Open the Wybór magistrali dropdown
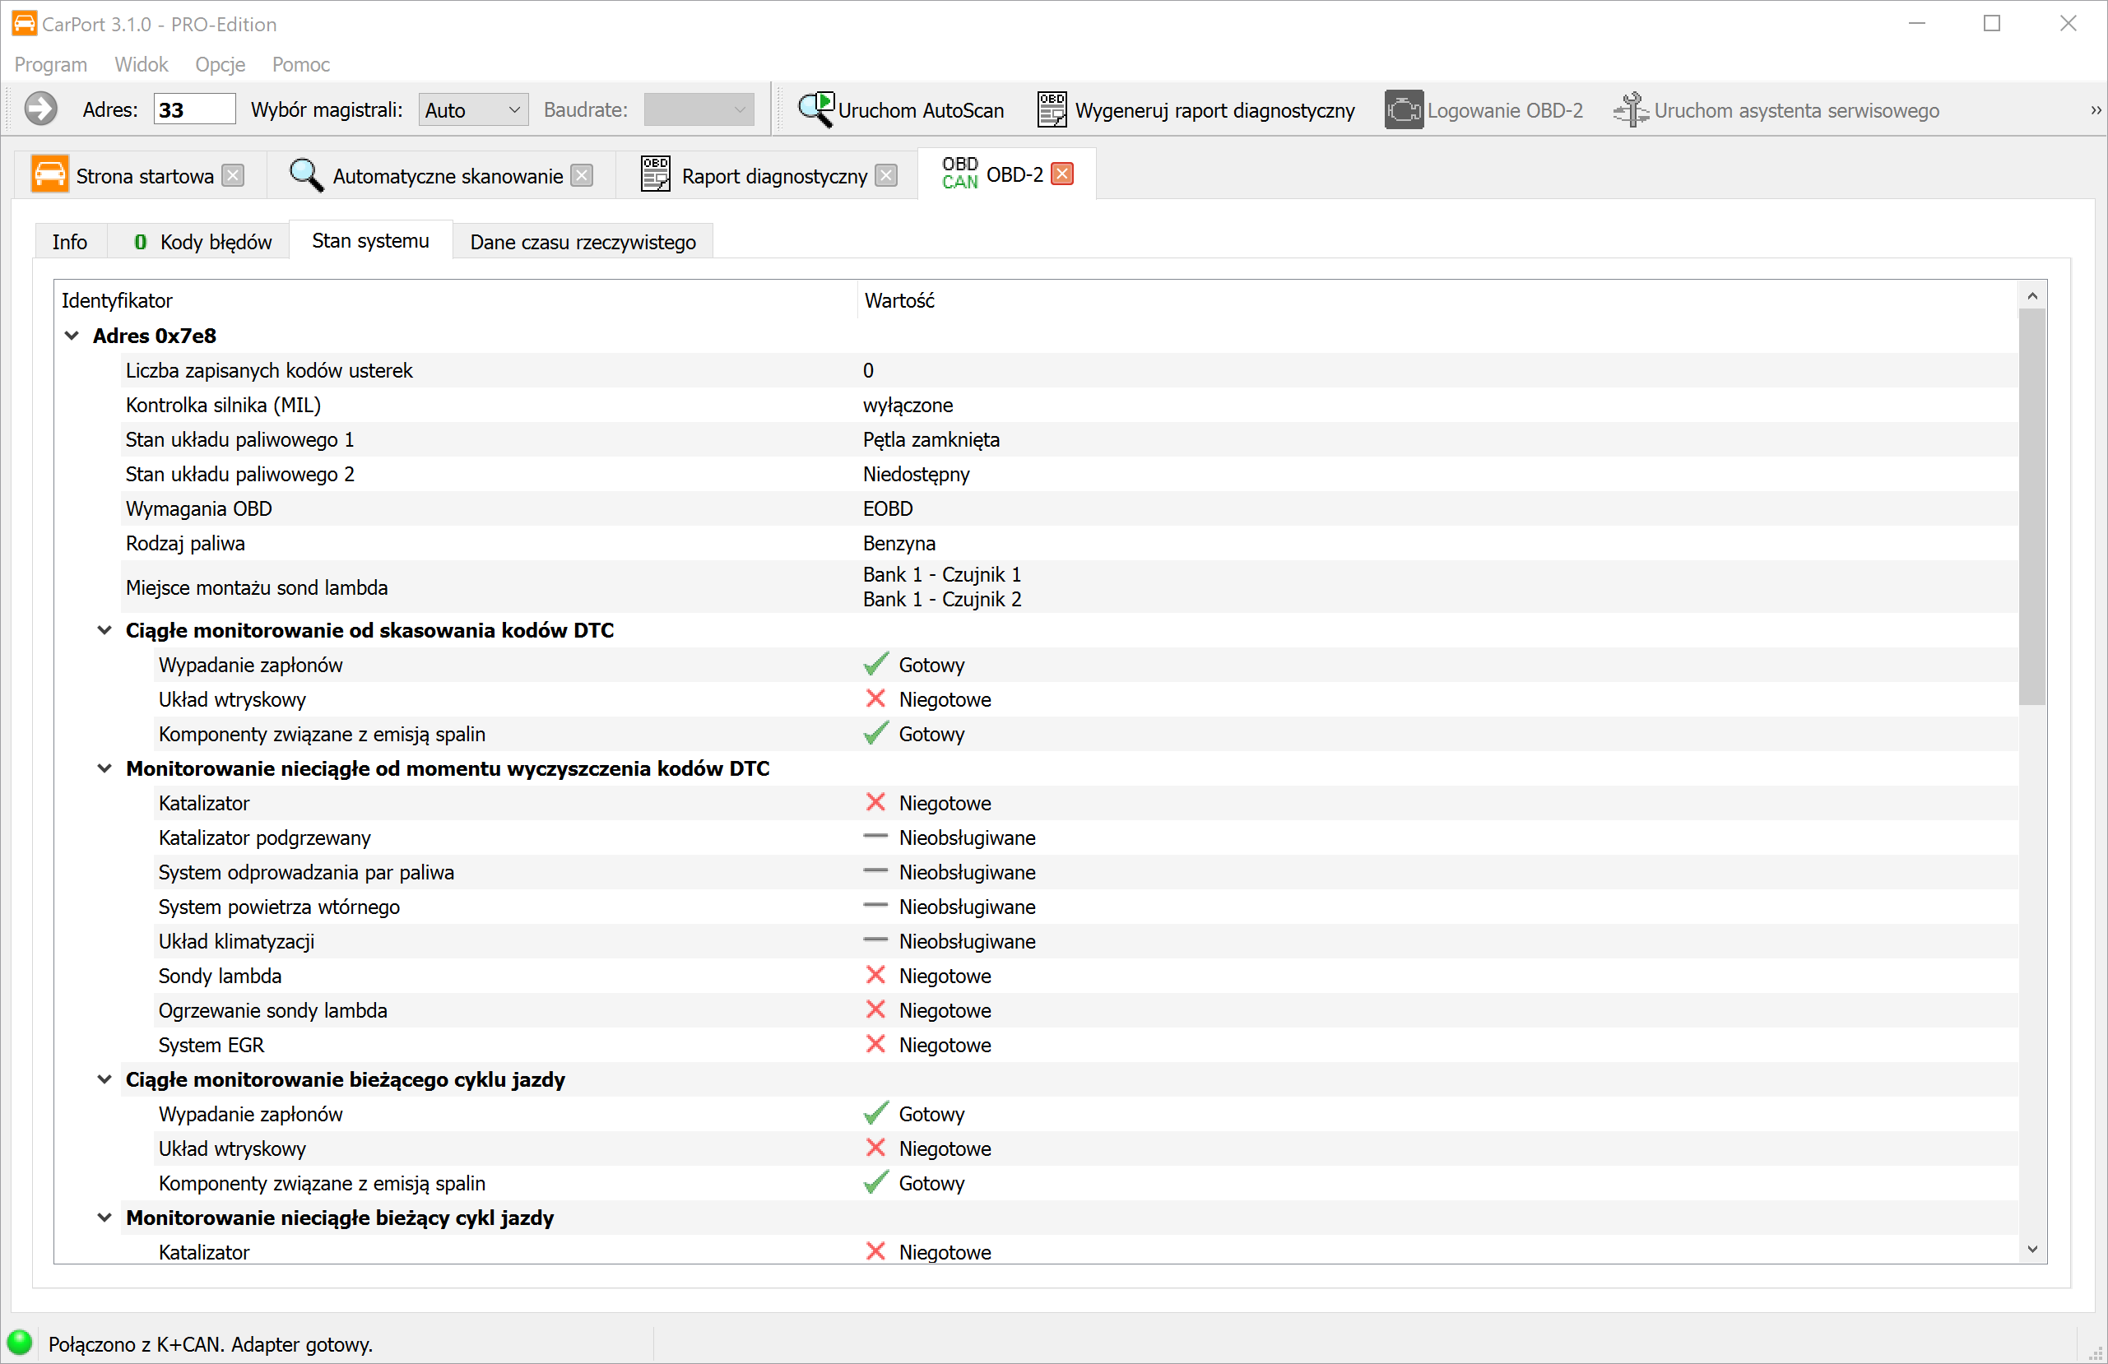 point(473,110)
